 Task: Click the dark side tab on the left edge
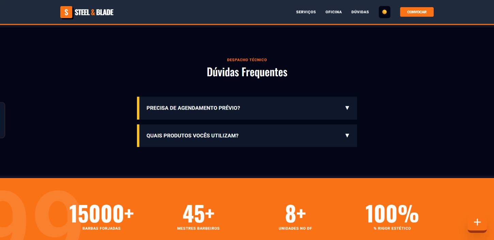pos(2,120)
